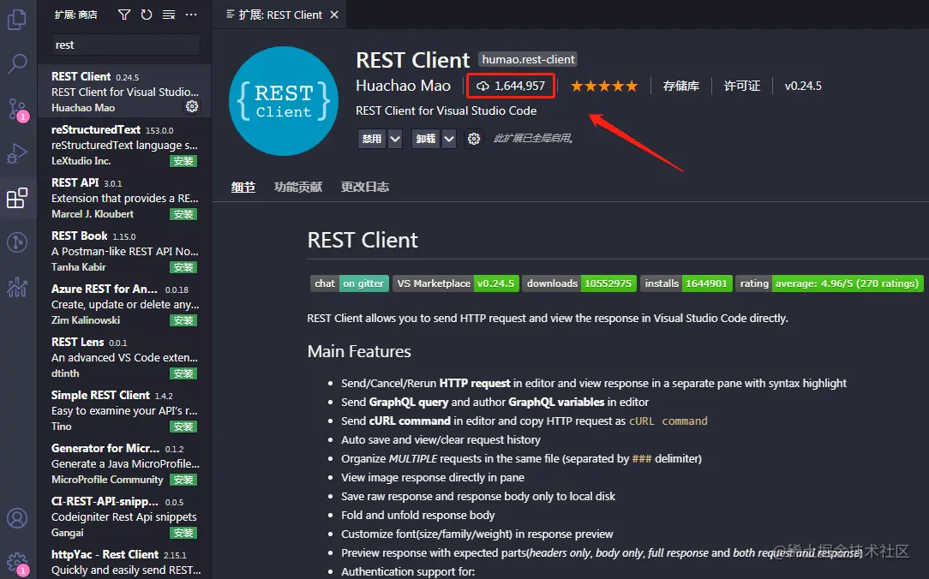Click the humao.rest-client identifier badge

coord(528,59)
